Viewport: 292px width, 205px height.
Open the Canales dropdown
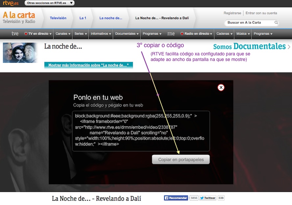pos(62,33)
